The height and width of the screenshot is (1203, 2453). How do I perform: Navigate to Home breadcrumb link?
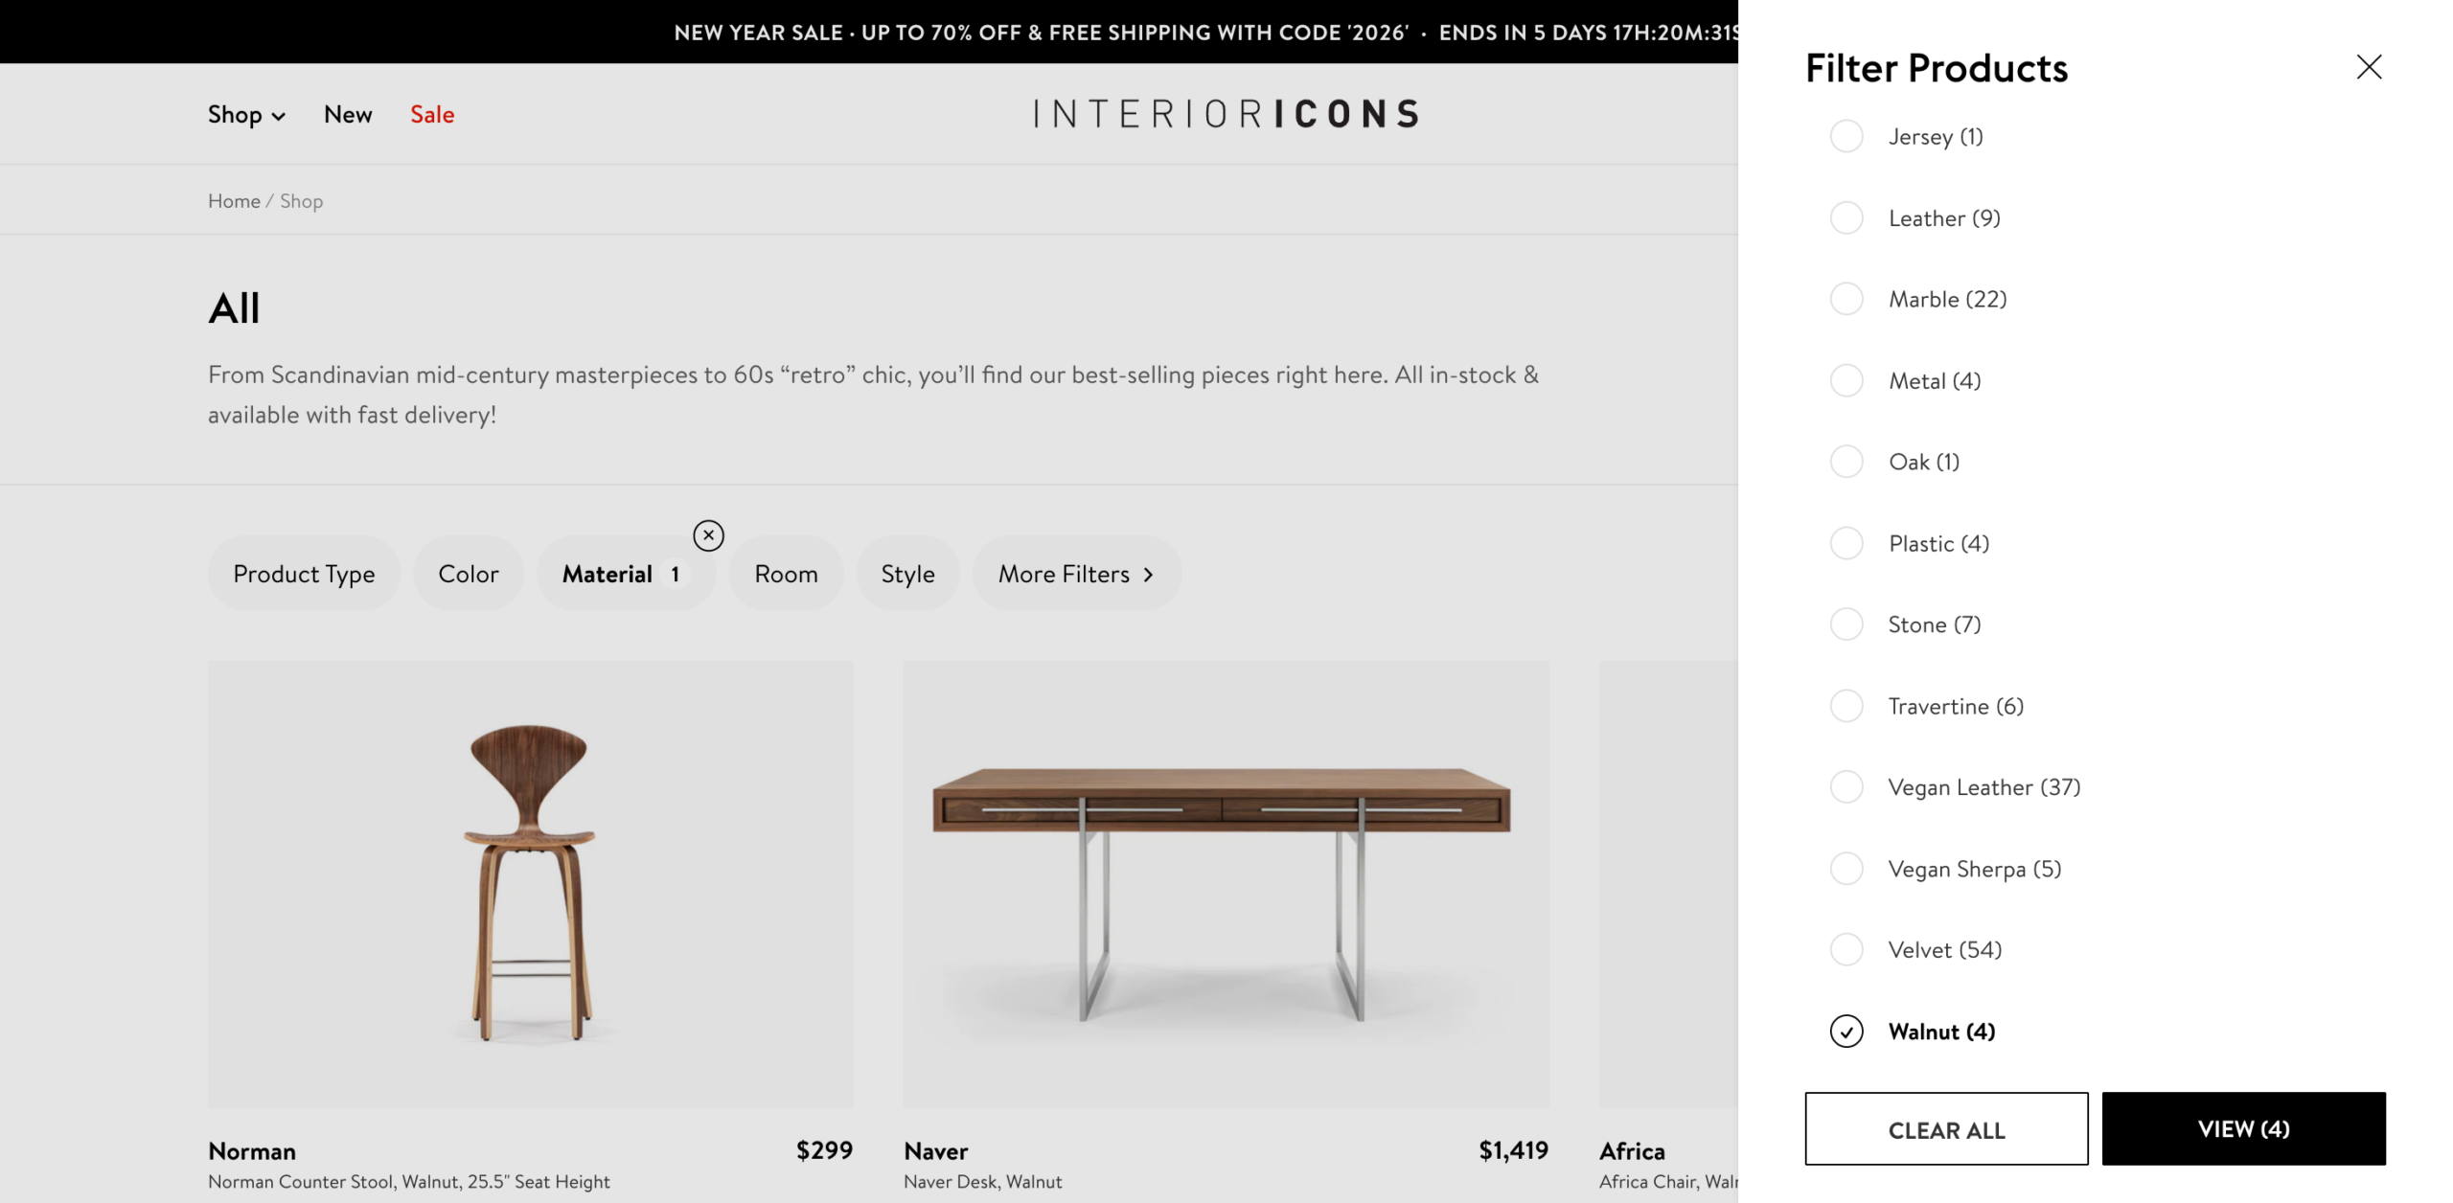(234, 201)
